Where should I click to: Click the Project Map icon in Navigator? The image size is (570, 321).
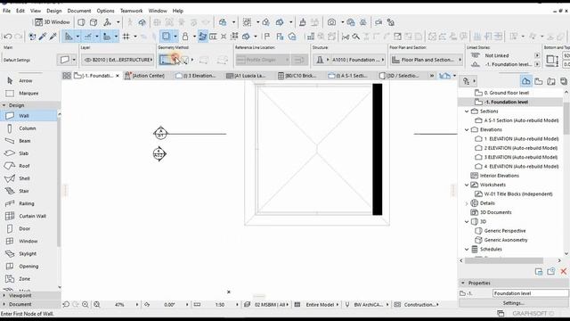(525, 81)
